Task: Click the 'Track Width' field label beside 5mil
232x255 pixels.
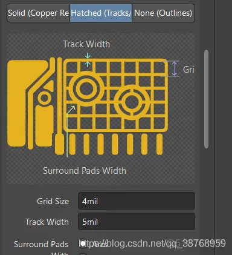Action: click(47, 222)
